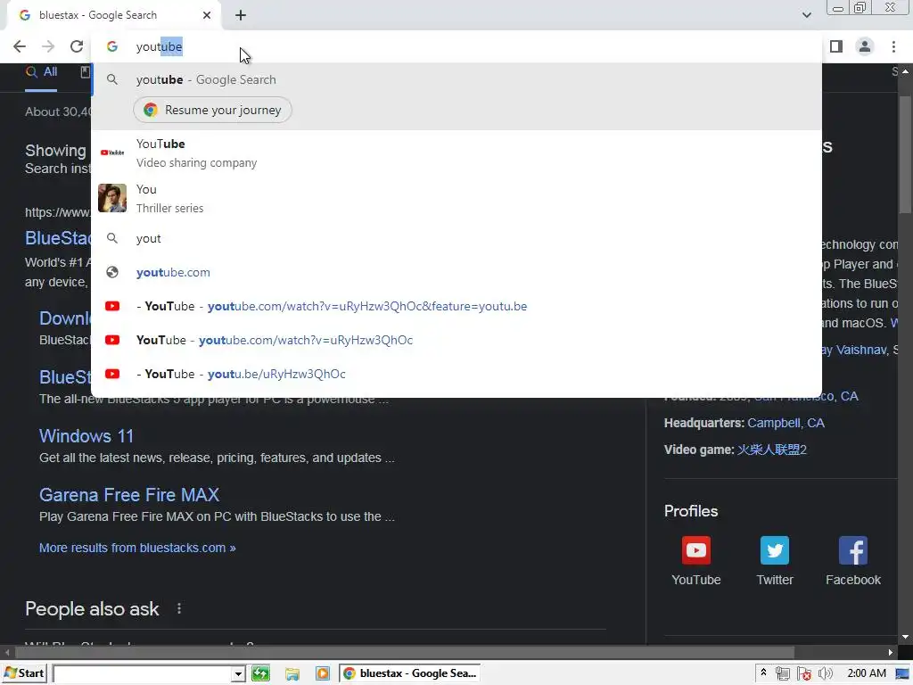This screenshot has width=913, height=685.
Task: Open suggestion with feature=youtu.be watch link
Action: (x=456, y=306)
